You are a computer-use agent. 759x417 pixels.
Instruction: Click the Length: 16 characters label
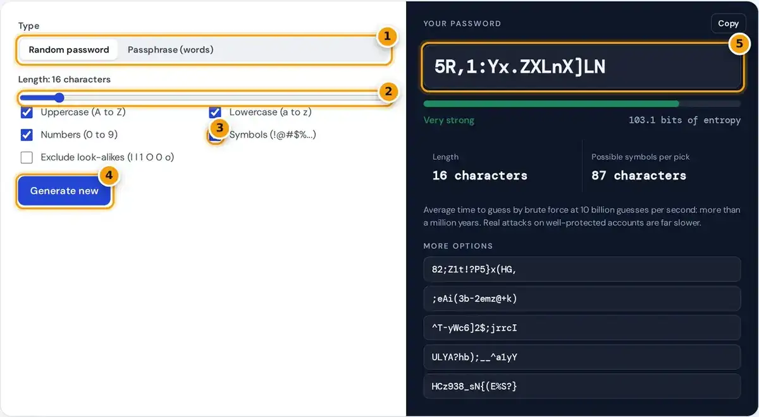pyautogui.click(x=65, y=80)
